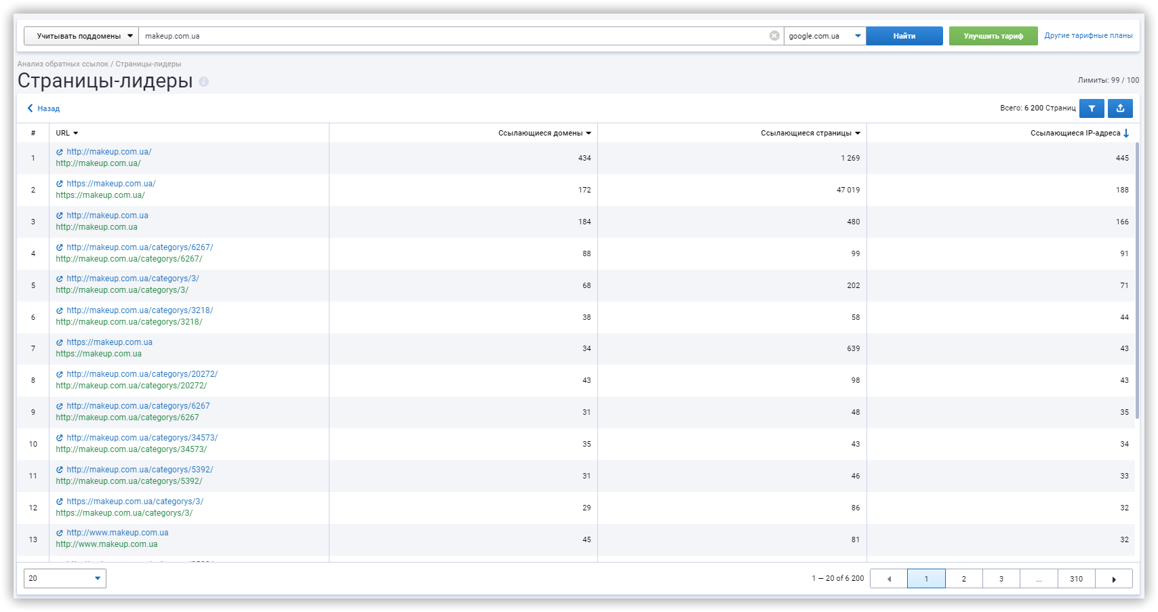
Task: Jump to last page 310
Action: (x=1076, y=579)
